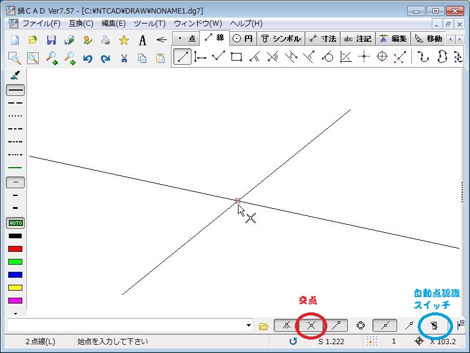Screen dimensions: 470x353
Task: Select the two-point line tool
Action: coord(182,56)
